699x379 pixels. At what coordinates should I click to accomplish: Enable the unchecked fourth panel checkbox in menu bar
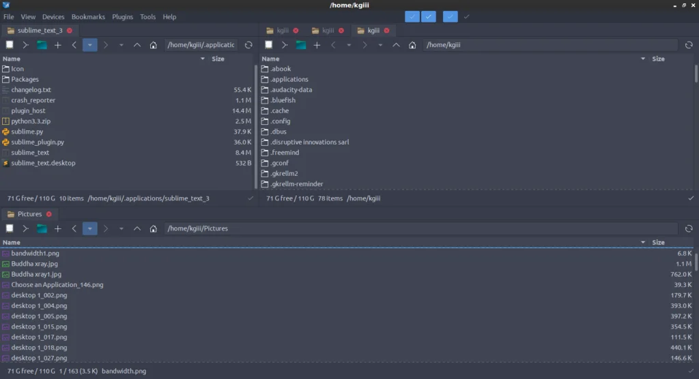[x=467, y=16]
